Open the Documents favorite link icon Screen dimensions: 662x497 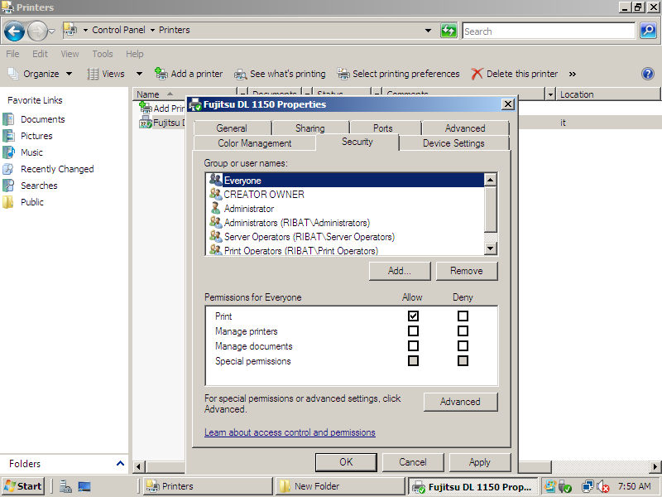pos(8,119)
